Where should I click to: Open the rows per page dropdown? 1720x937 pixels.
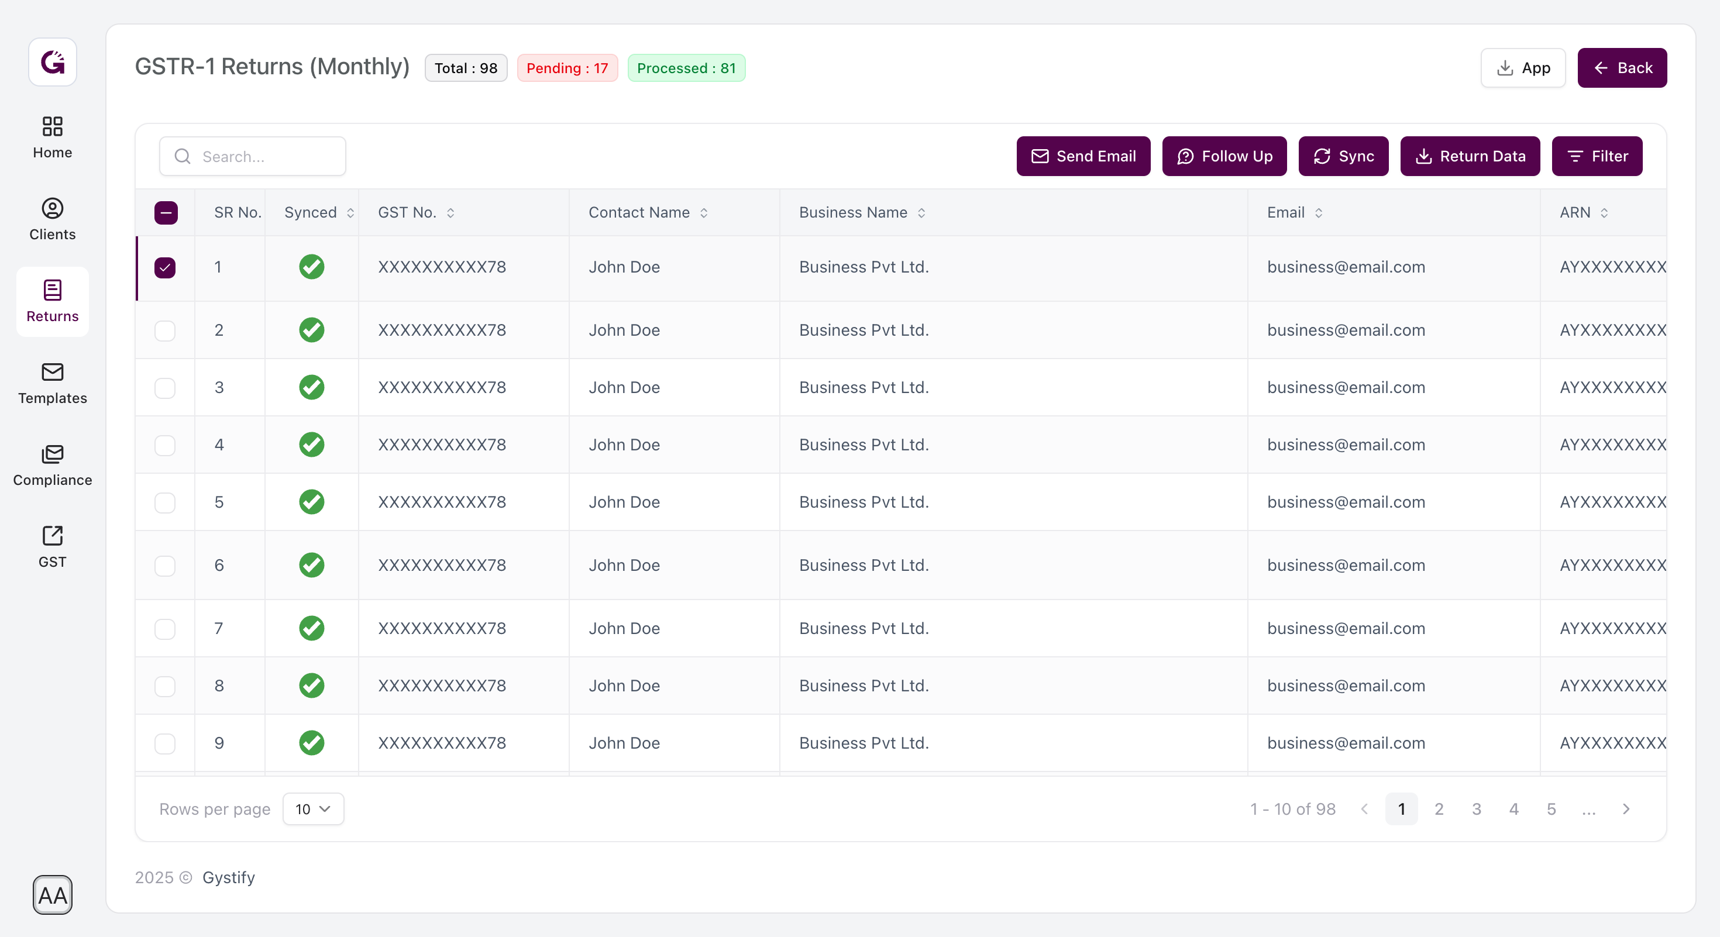pos(312,809)
